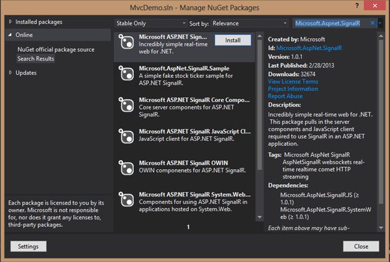
Task: Select Search Results in the Online tree
Action: [36, 59]
